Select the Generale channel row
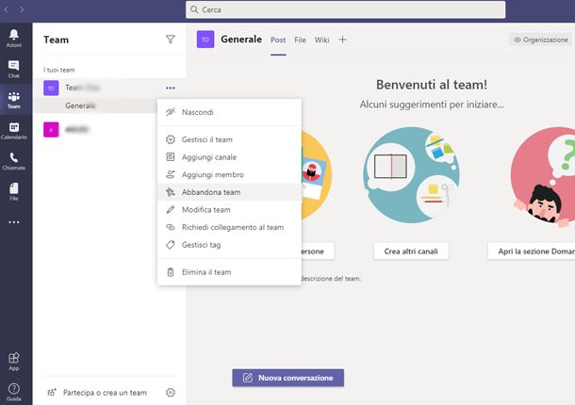This screenshot has width=575, height=405. point(96,105)
